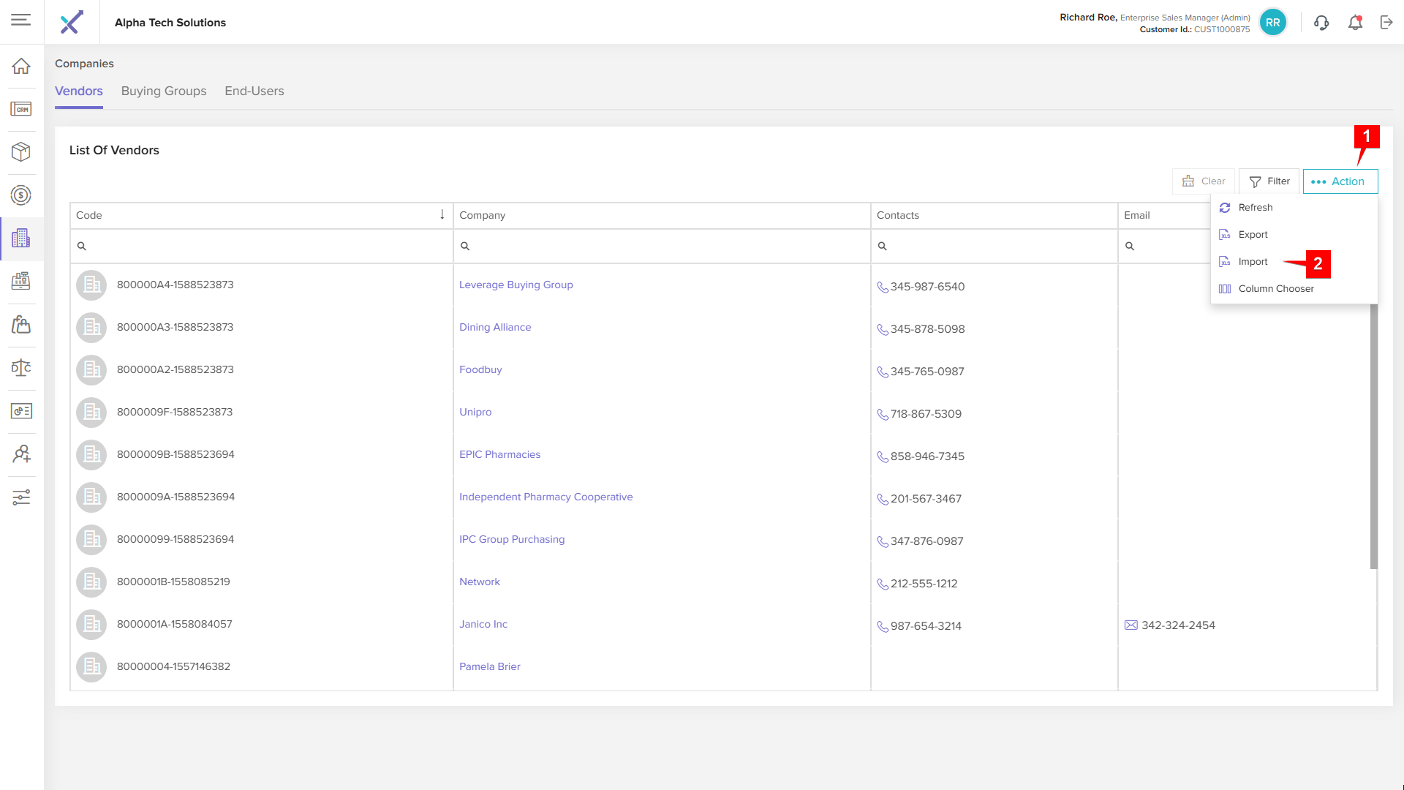Open the notifications bell icon
Image resolution: width=1404 pixels, height=790 pixels.
tap(1355, 22)
